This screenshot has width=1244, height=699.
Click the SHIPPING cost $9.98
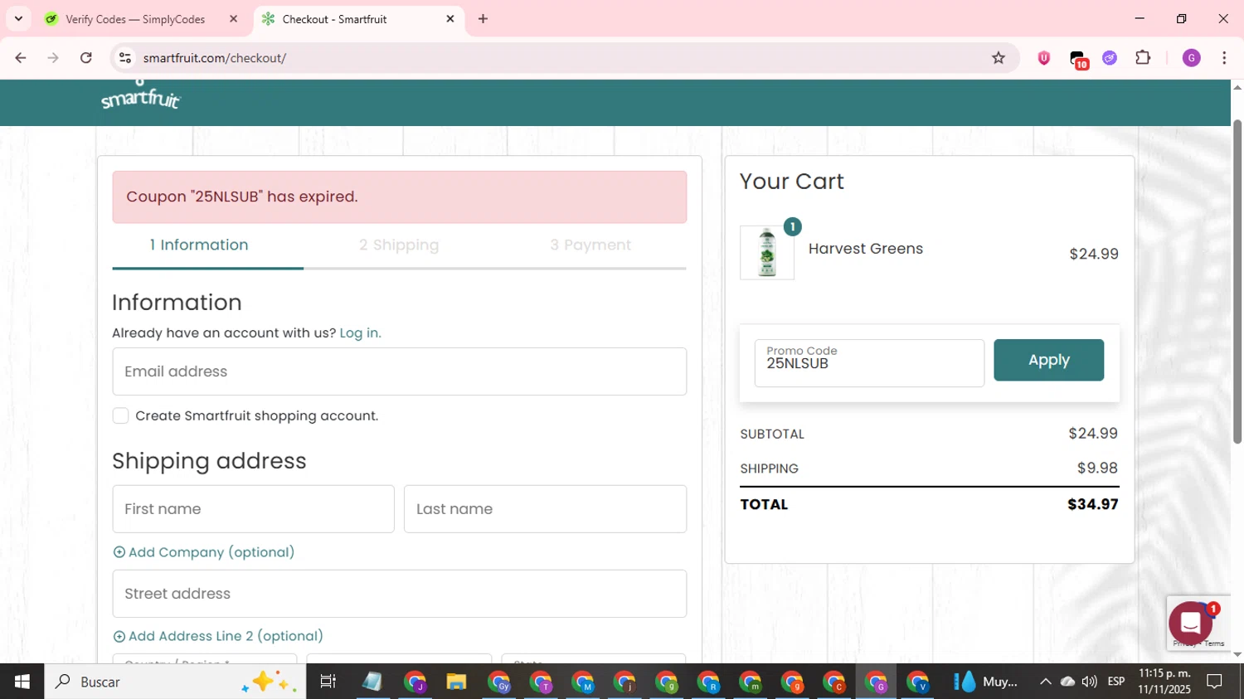tap(1097, 468)
